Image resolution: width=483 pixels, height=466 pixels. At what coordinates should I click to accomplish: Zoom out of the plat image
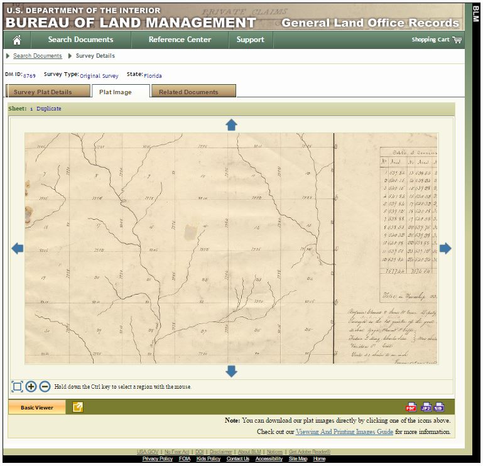(45, 386)
